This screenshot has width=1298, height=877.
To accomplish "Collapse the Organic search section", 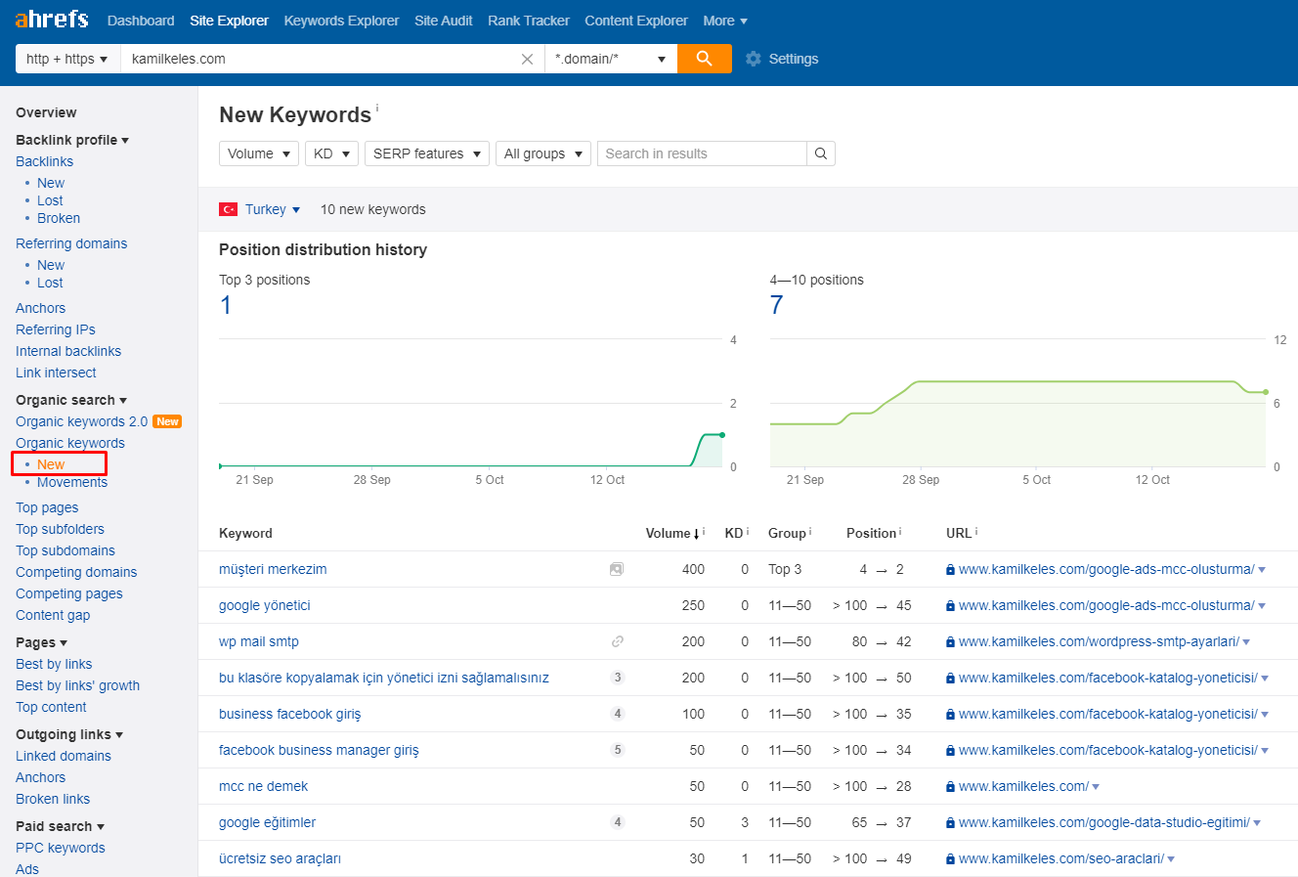I will pyautogui.click(x=71, y=400).
